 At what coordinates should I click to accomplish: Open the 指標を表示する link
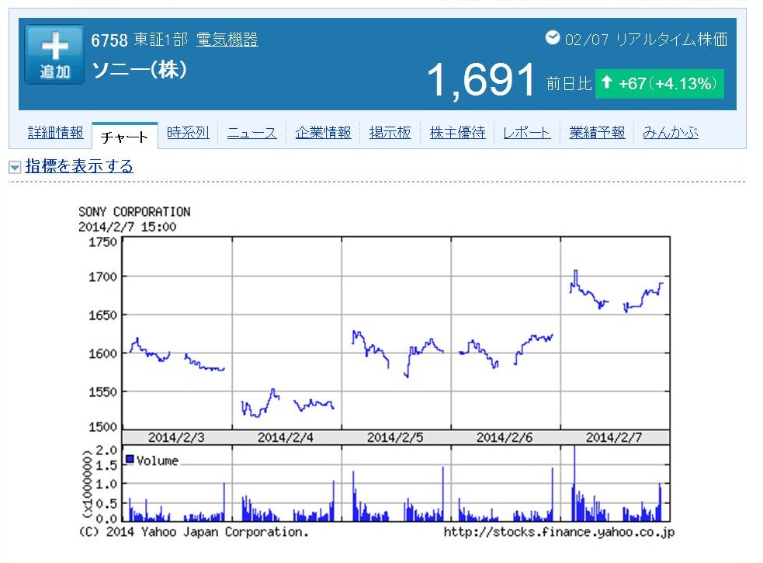(x=79, y=166)
